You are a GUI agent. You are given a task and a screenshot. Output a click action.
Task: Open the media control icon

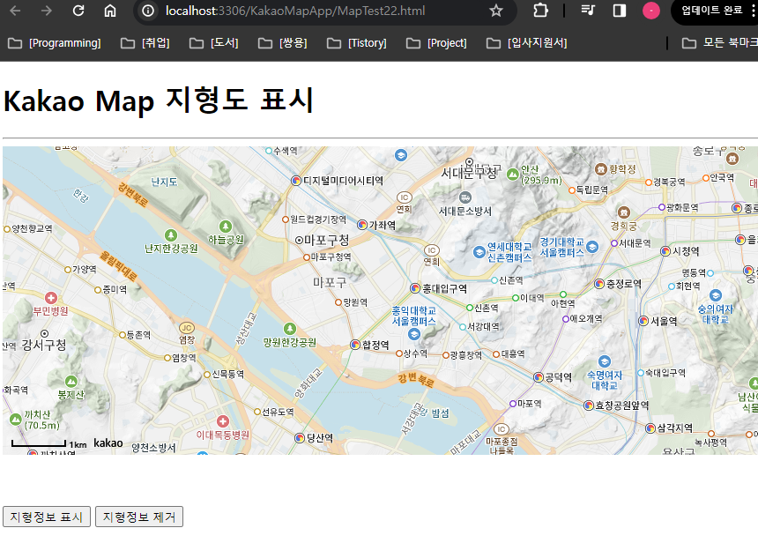588,11
